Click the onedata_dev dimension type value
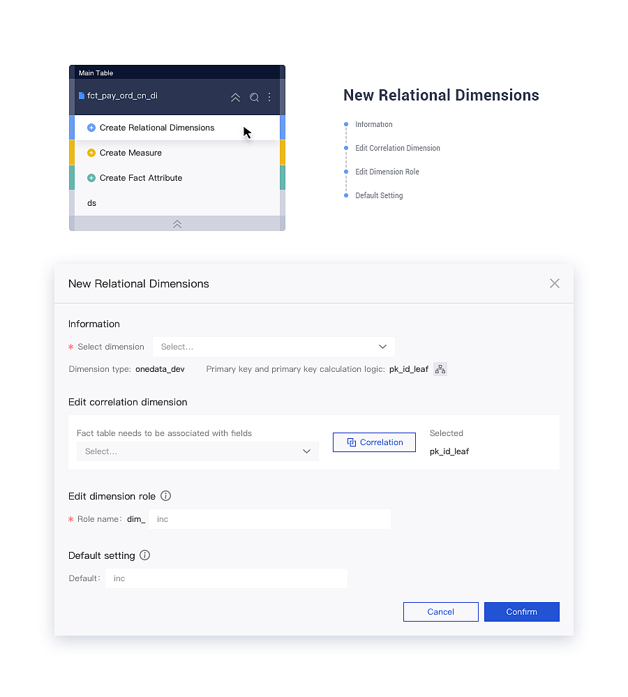This screenshot has height=697, width=628. pos(160,369)
